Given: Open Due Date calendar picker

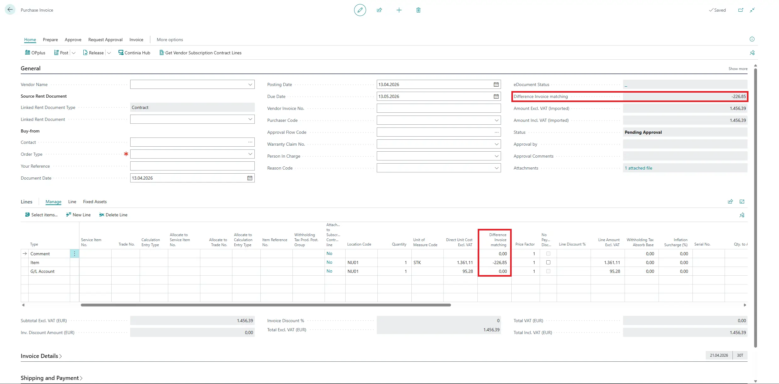Looking at the screenshot, I should pos(496,96).
